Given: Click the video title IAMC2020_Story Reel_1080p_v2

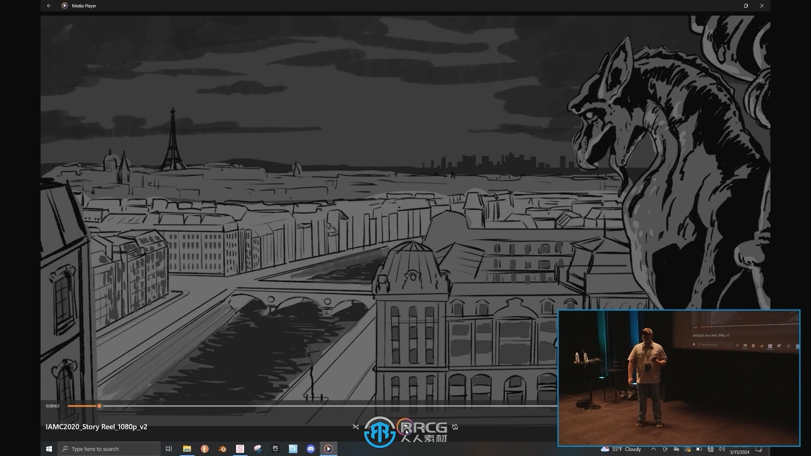Looking at the screenshot, I should pos(96,427).
